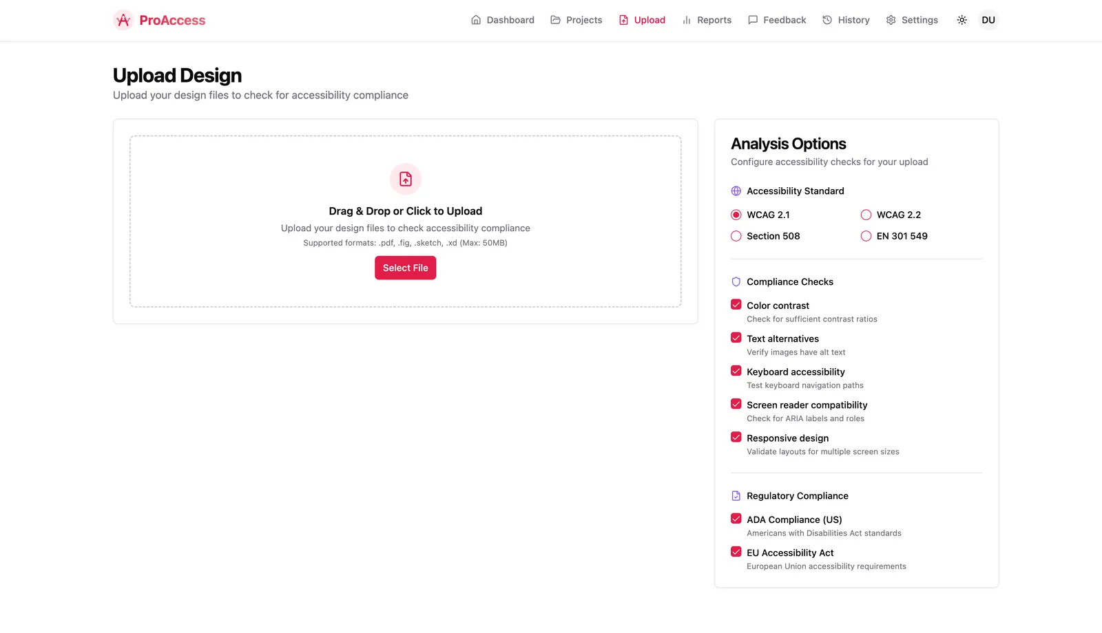Open the DU user avatar
The image size is (1102, 633).
pos(988,20)
